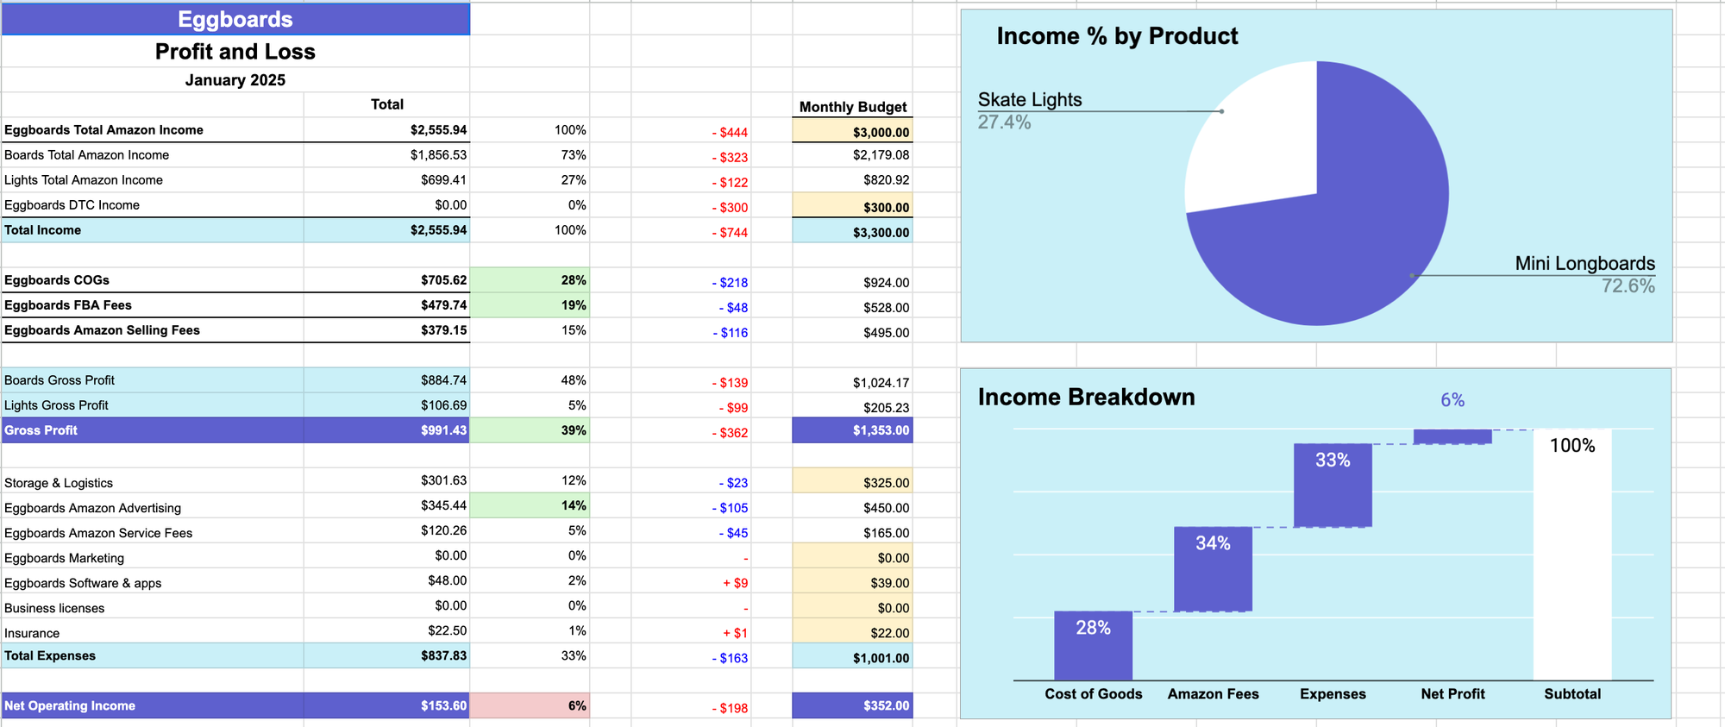Select the Lights Total Amazon Income row label
Viewport: 1725px width, 727px height.
click(x=84, y=180)
